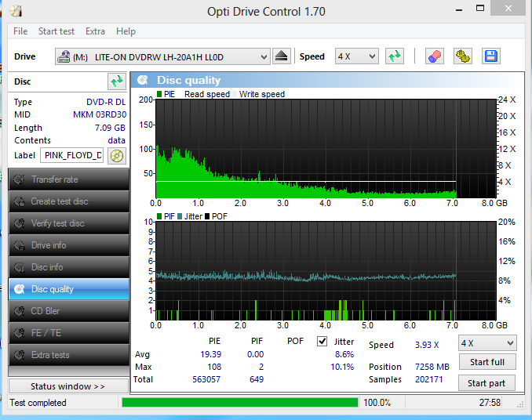Click the Samples value 202171
Image resolution: width=532 pixels, height=420 pixels.
point(429,379)
